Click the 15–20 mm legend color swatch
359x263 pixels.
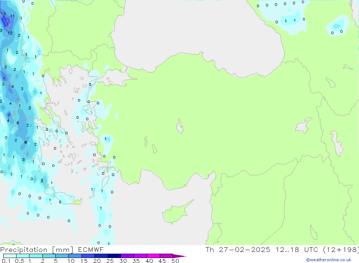pos(88,256)
